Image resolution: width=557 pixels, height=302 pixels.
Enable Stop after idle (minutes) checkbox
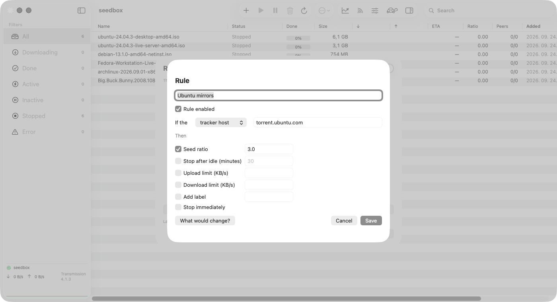(178, 161)
